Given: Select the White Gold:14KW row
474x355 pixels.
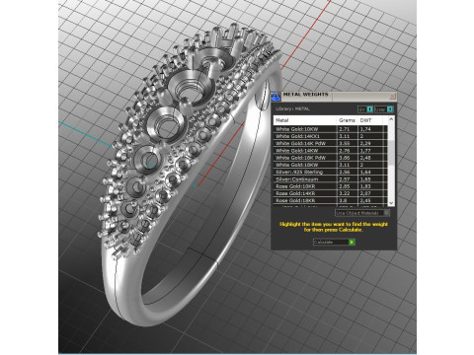Looking at the screenshot, I should 331,151.
